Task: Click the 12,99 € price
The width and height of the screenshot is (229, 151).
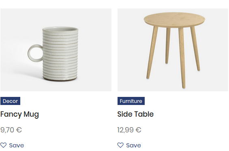Action: [x=129, y=130]
